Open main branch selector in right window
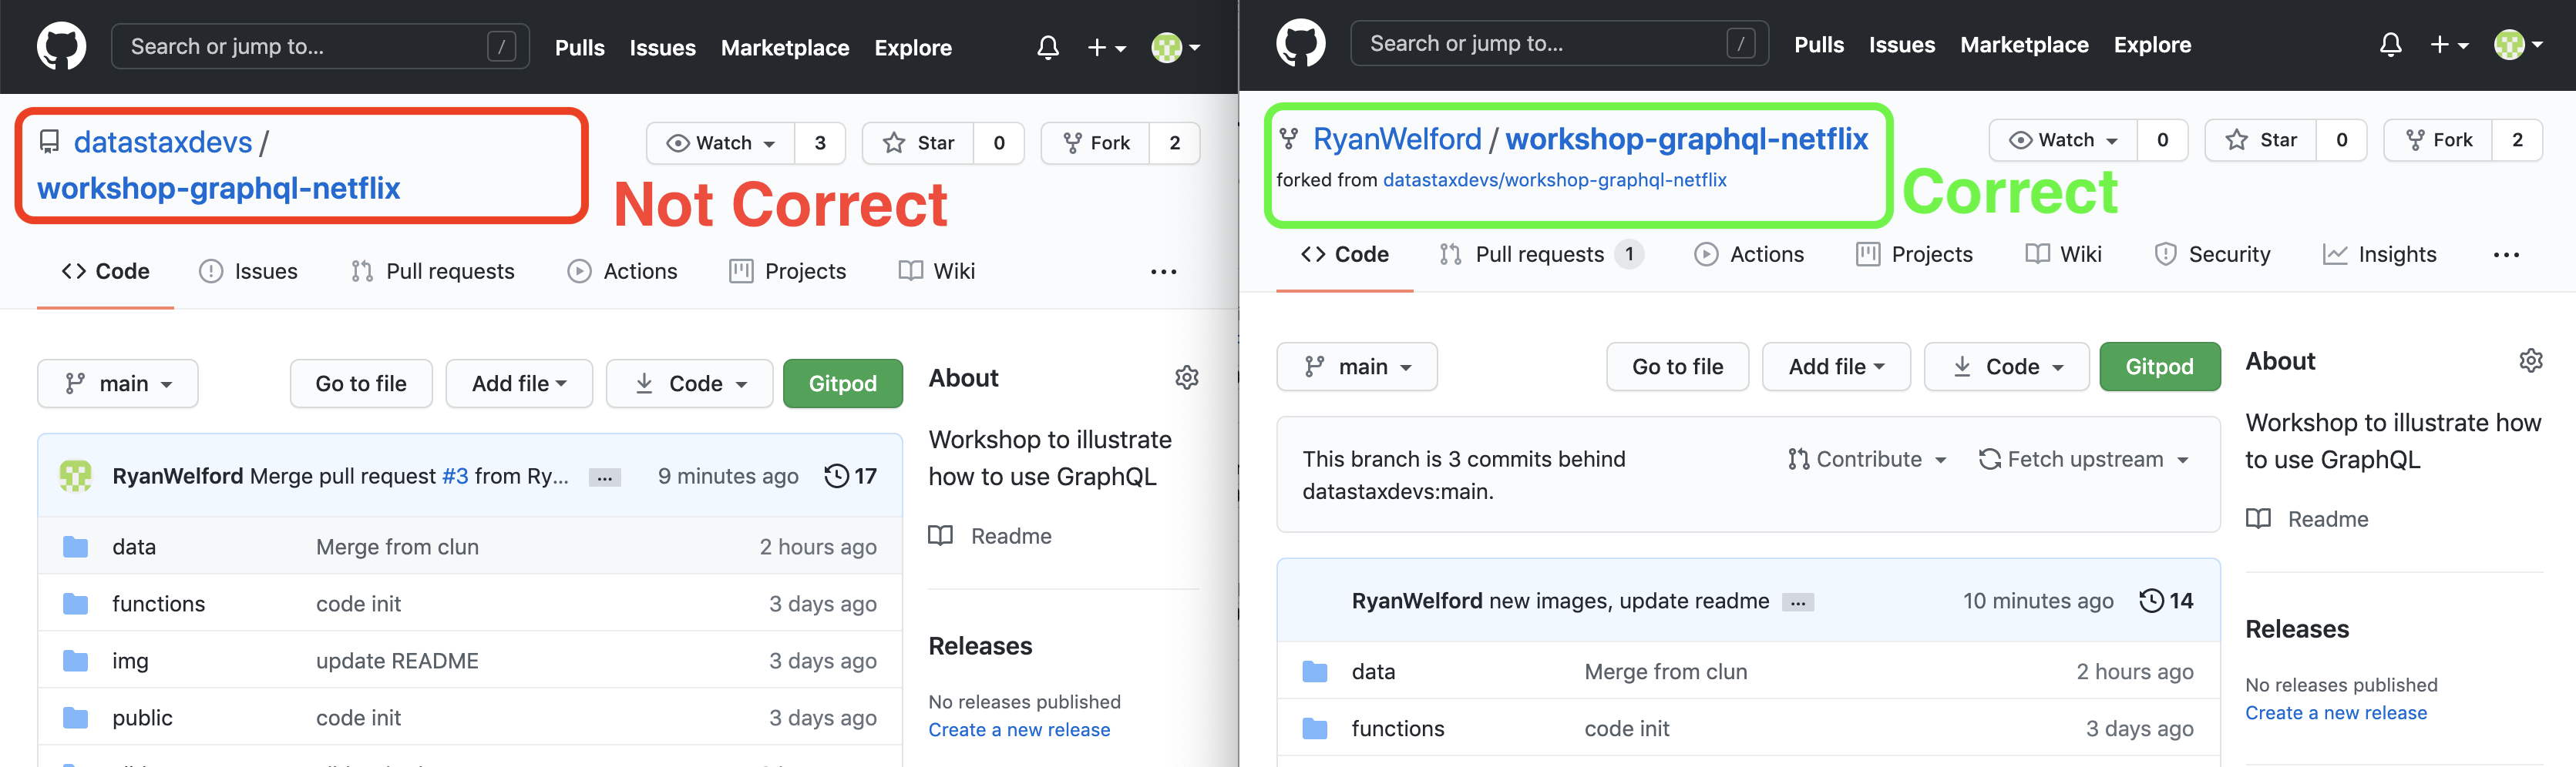 point(1357,367)
